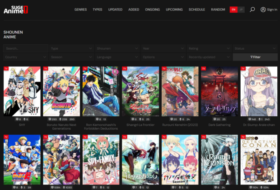
Task: Click the AnimeSuge logo
Action: tap(17, 9)
